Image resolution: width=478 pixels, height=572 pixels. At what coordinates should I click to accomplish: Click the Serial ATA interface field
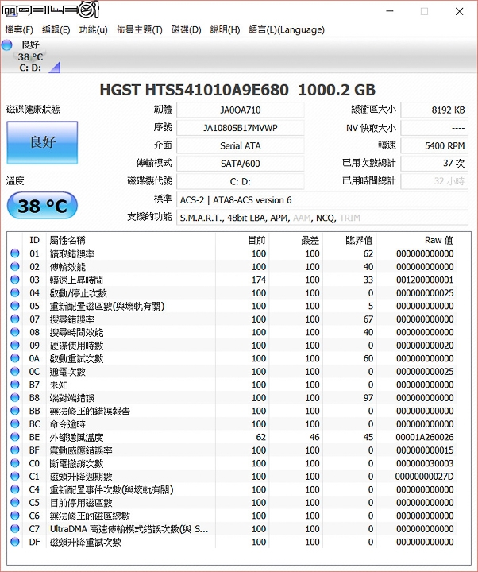(x=241, y=145)
